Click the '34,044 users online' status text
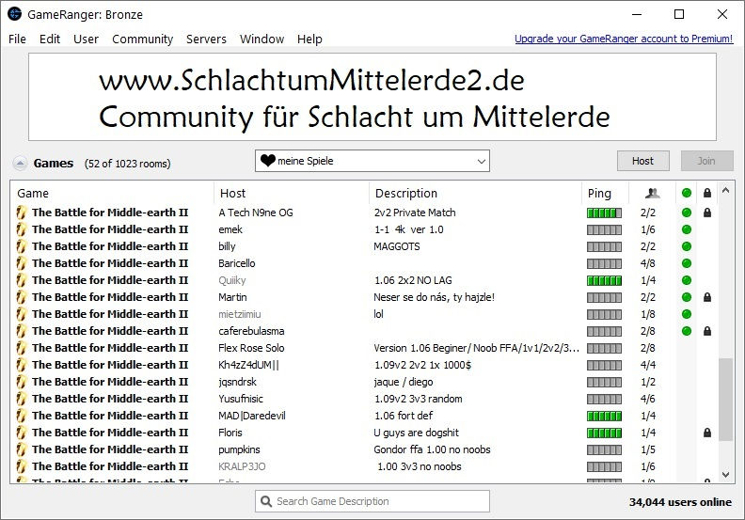This screenshot has height=520, width=745. click(x=680, y=502)
